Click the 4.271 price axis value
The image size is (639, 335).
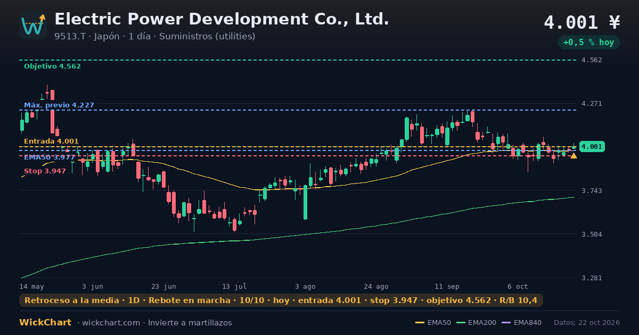pos(592,104)
